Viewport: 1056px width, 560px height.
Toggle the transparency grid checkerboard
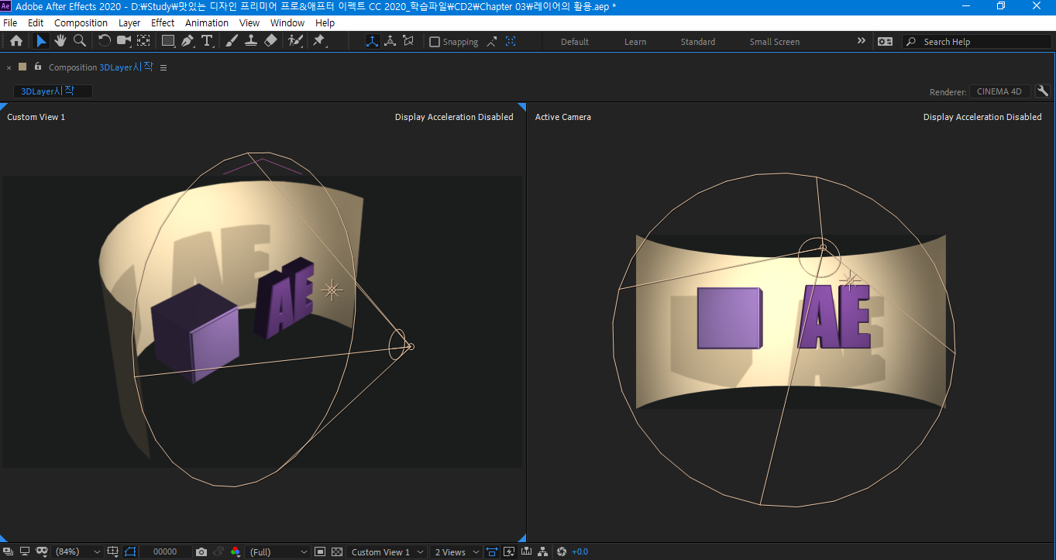337,551
